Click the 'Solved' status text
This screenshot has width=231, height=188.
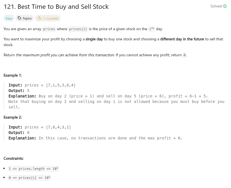(x=216, y=6)
